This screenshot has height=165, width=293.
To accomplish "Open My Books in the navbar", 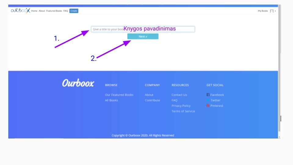I will [263, 11].
